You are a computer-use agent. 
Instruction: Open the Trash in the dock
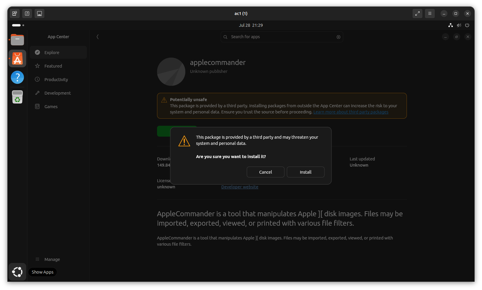click(17, 97)
